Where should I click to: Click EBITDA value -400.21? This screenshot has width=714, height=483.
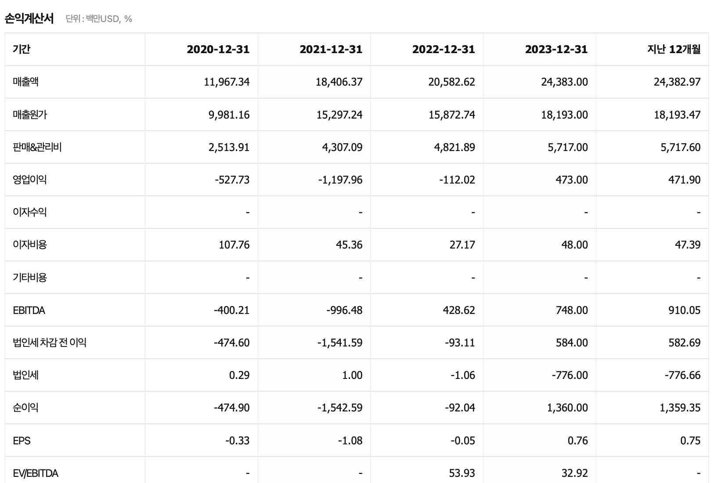231,310
